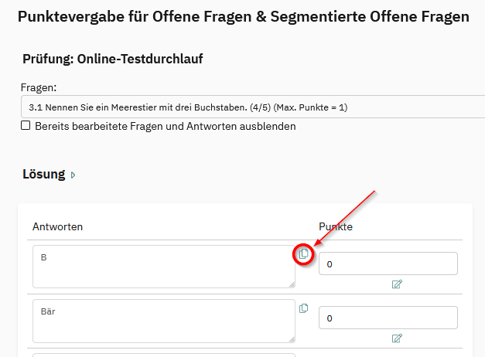Screen dimensions: 485x357
Task: Click the copy icon beside answer "Bär"
Action: (304, 308)
